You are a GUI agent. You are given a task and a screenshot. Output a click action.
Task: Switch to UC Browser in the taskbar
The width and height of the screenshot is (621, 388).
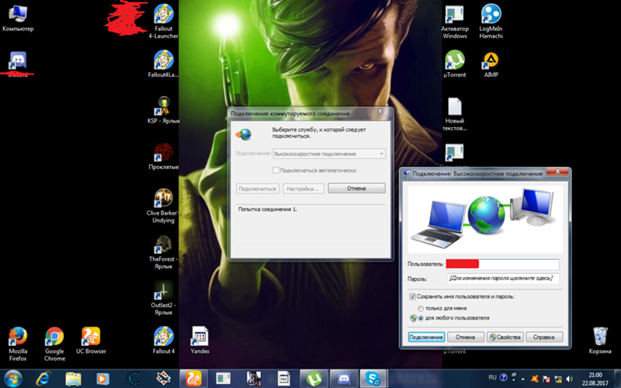click(193, 379)
